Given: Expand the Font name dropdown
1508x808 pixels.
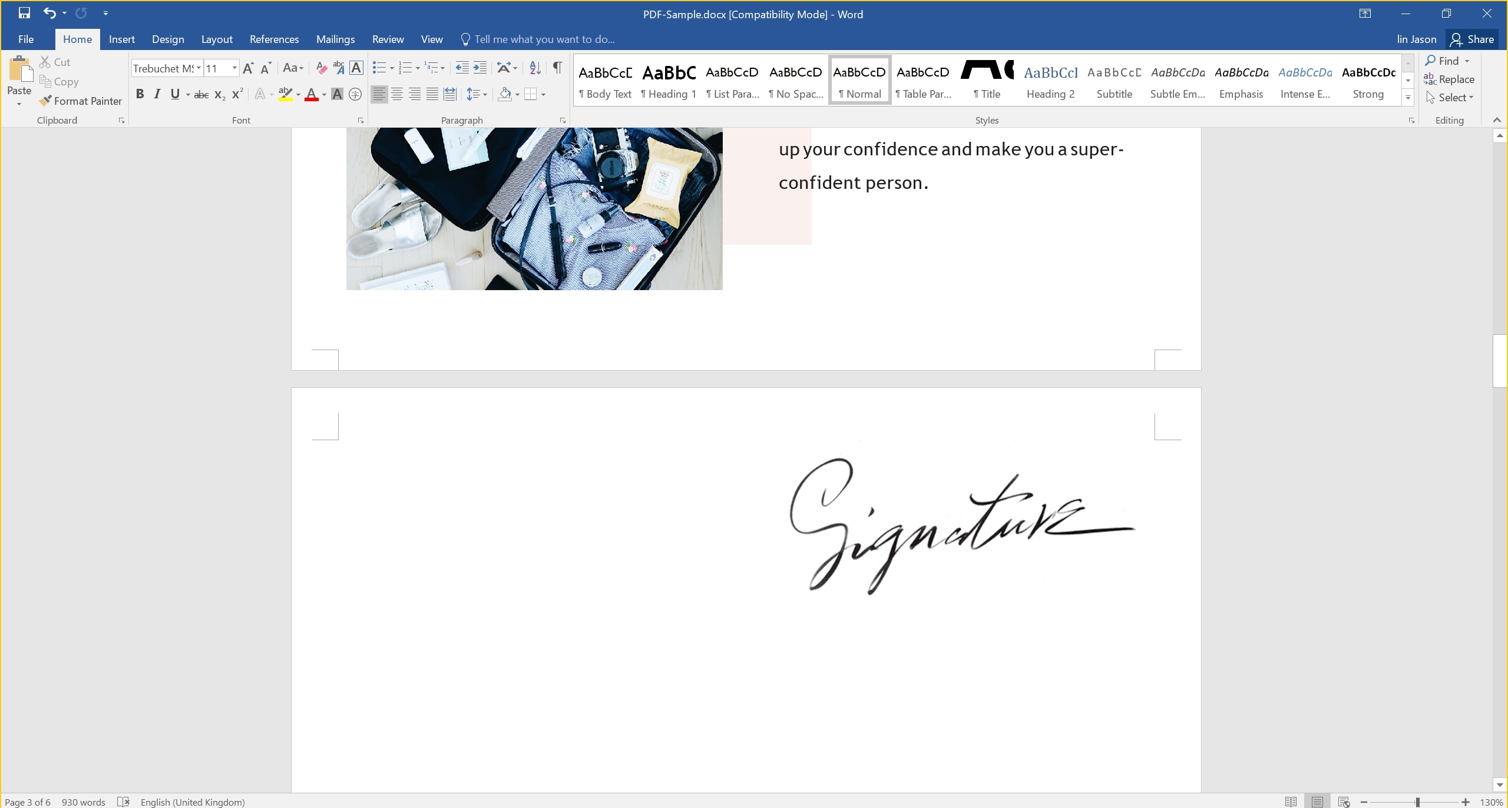Looking at the screenshot, I should (200, 68).
